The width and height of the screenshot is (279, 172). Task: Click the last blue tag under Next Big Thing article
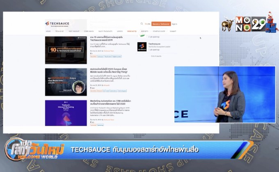click(x=122, y=91)
